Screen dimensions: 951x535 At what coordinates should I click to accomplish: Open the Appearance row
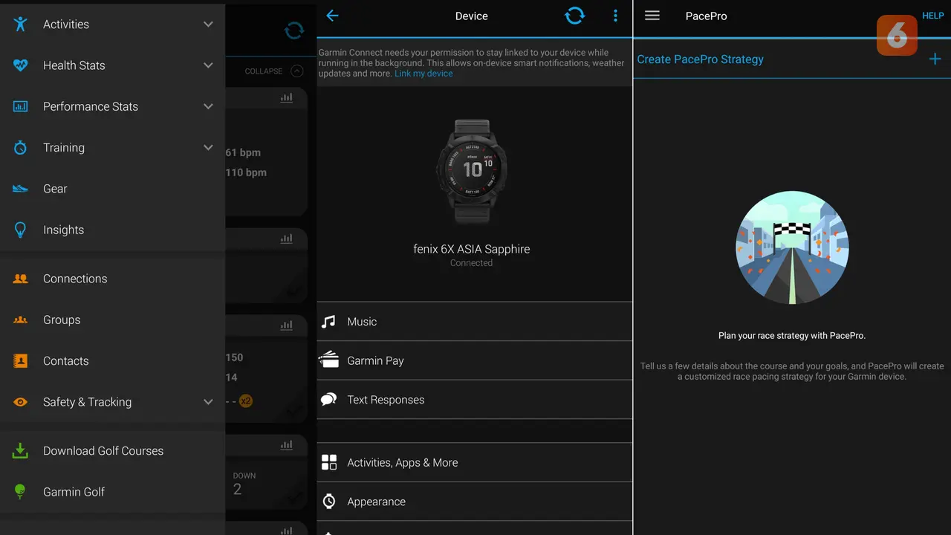(474, 502)
